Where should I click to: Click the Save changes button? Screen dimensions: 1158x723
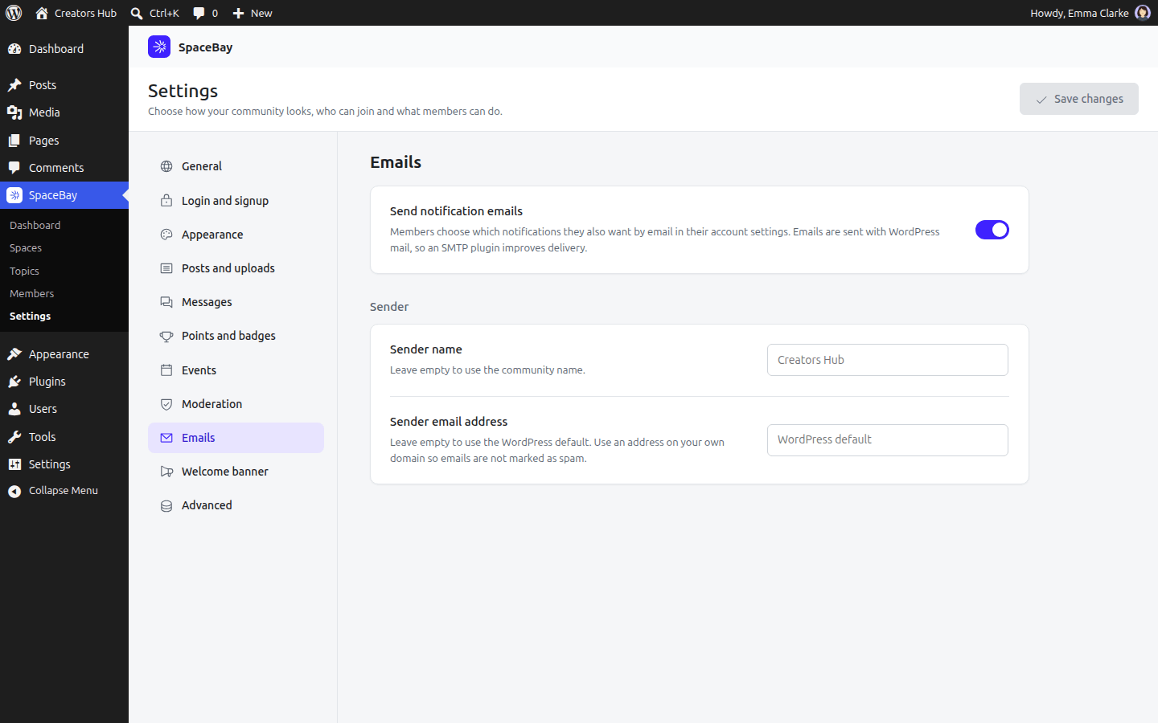pos(1078,99)
